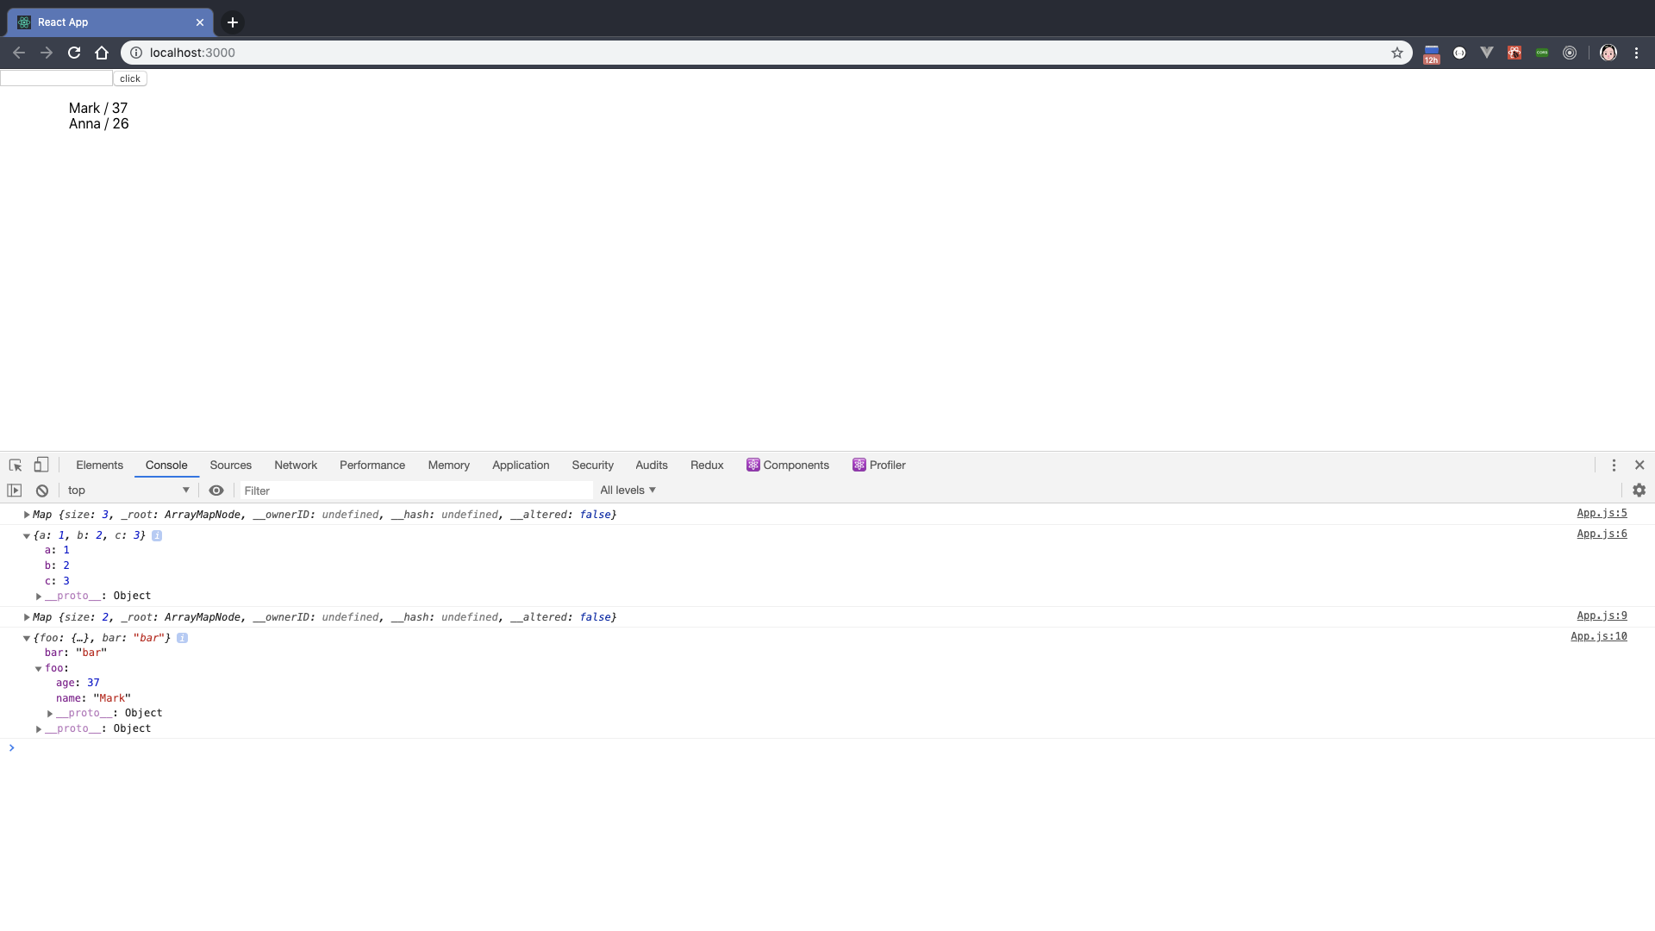Expand the Map size 3 entry
The height and width of the screenshot is (931, 1655).
[27, 515]
